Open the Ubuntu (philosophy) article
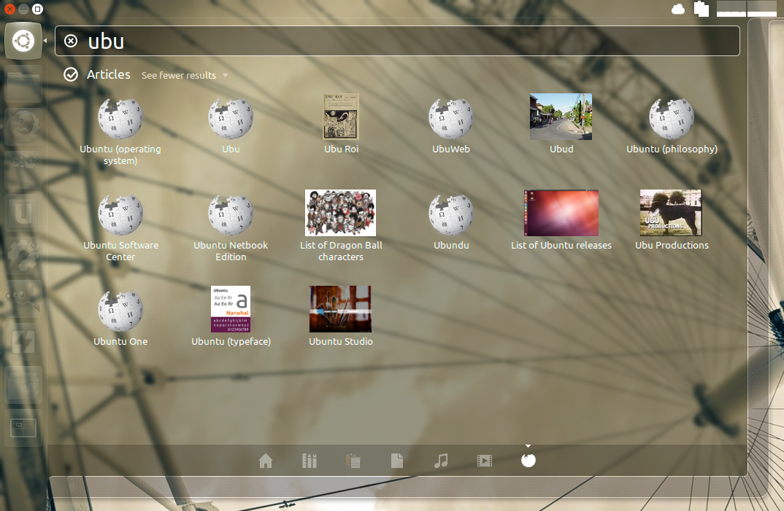784x511 pixels. click(672, 126)
